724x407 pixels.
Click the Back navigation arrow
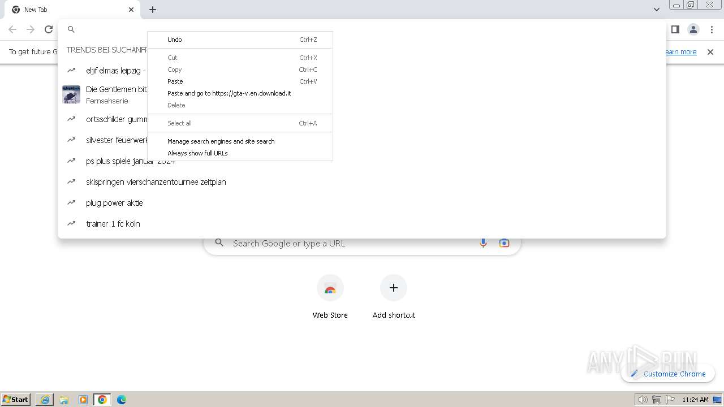[12, 29]
